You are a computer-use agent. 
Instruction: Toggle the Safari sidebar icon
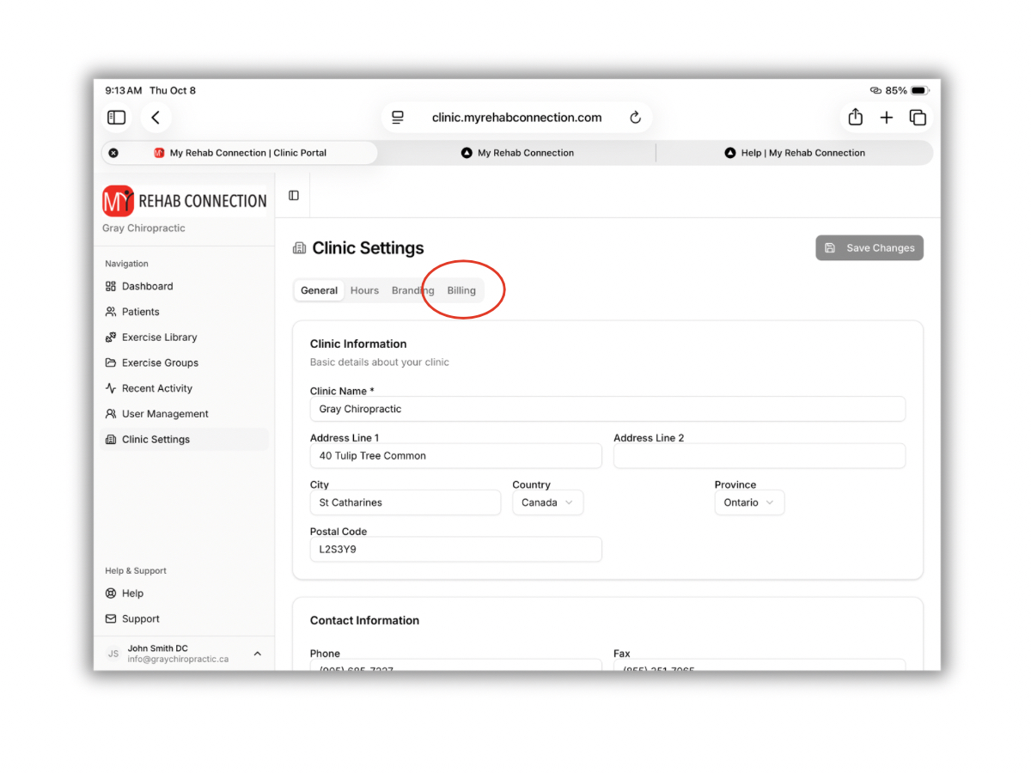click(117, 118)
